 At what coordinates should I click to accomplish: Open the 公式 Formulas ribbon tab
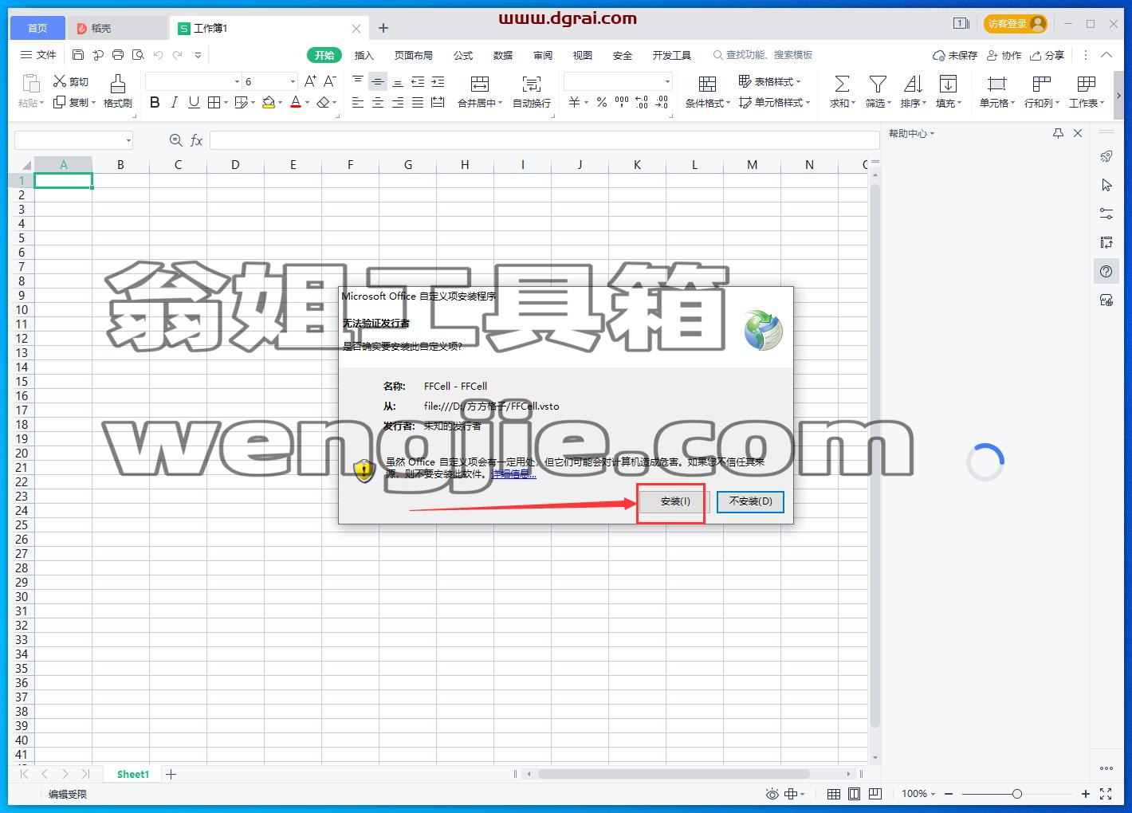[463, 55]
